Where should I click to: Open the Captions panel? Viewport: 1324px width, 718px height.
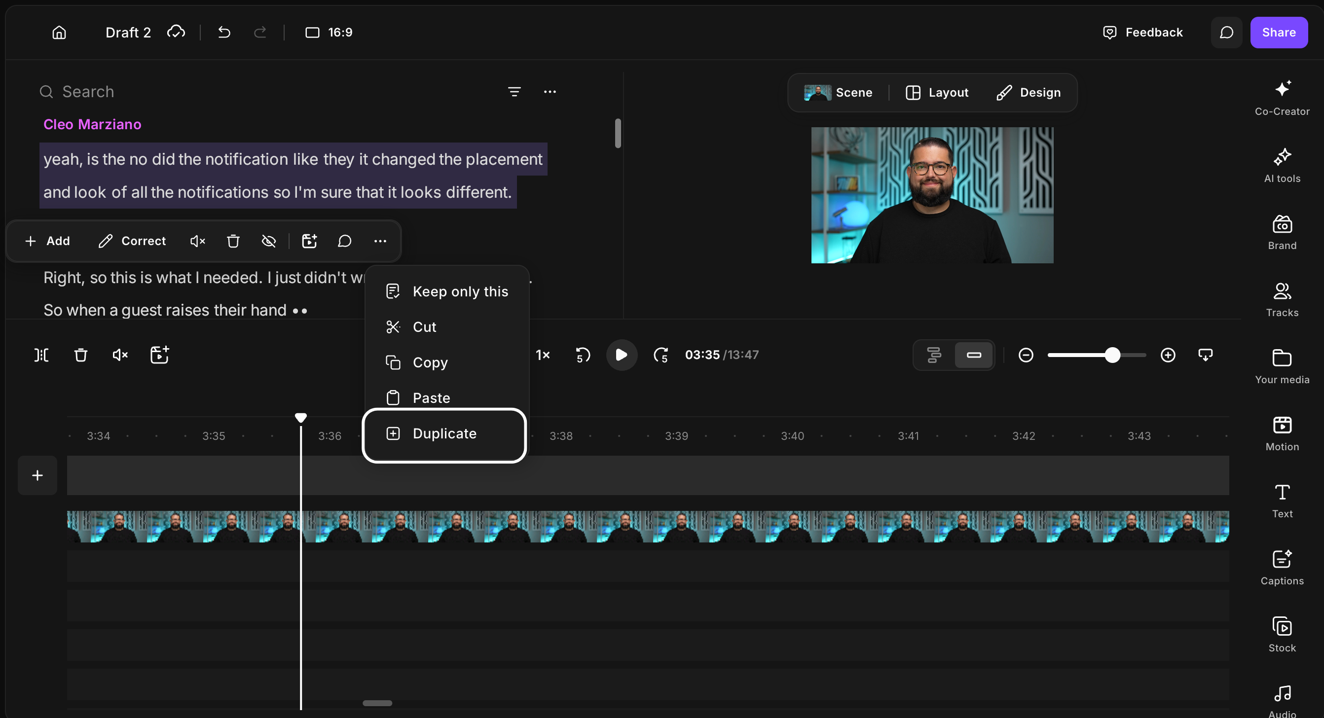pyautogui.click(x=1282, y=568)
